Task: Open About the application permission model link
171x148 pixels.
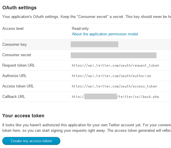Action: coord(105,34)
